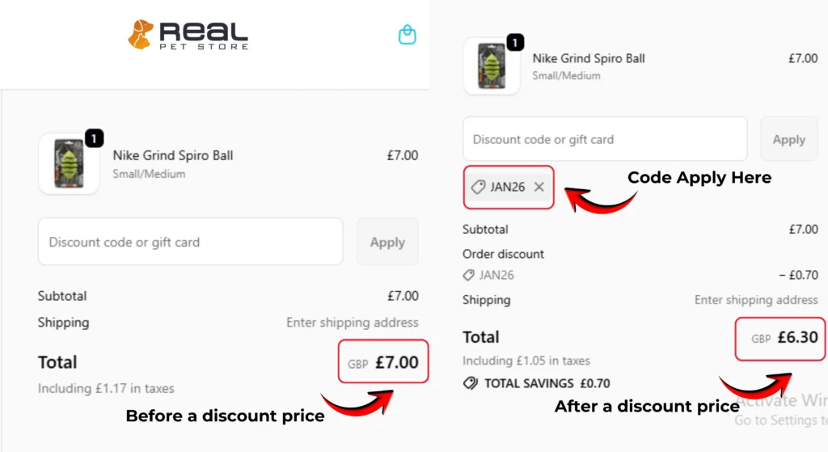Click quantity badge on the £7.00 total order thumbnail

point(94,139)
